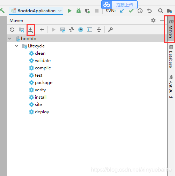The image size is (175, 176).
Task: Run BootdoApplication with green play
Action: [x=70, y=11]
